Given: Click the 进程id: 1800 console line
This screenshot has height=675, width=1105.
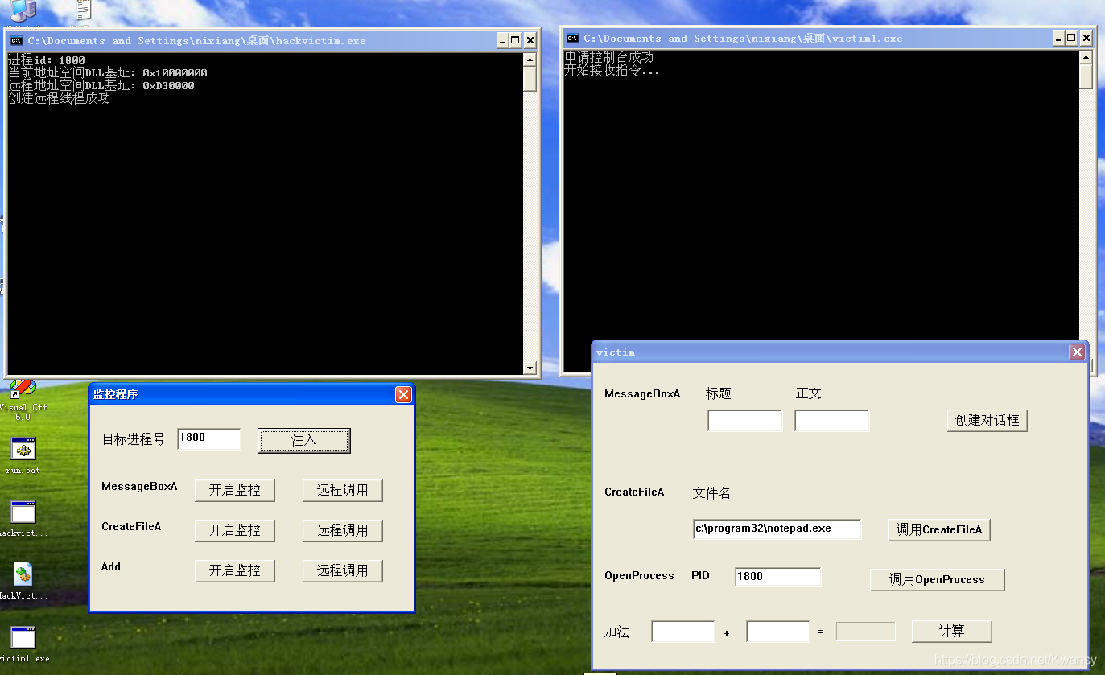Looking at the screenshot, I should coord(47,60).
